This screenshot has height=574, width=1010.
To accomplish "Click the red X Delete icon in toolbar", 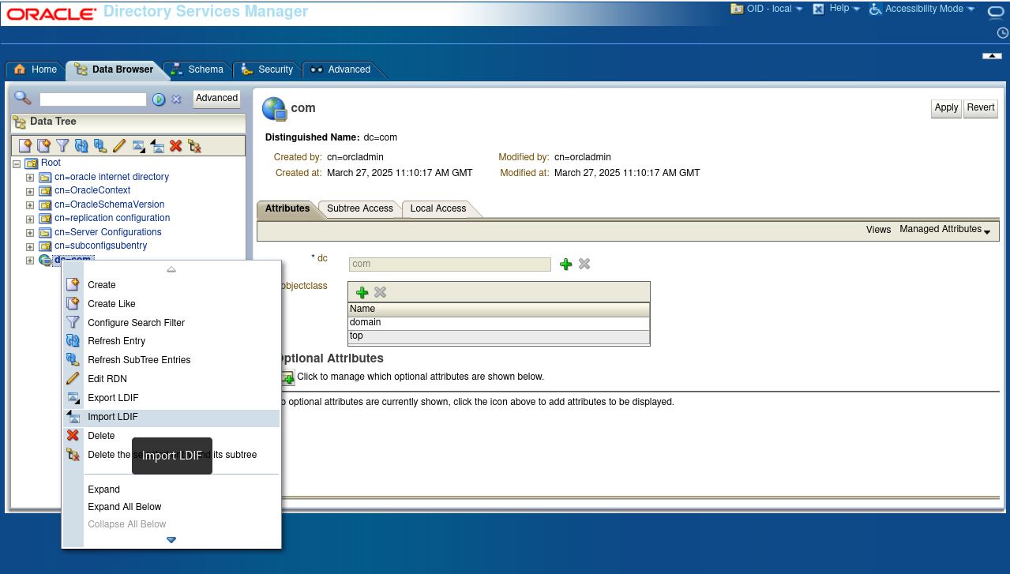I will tap(176, 145).
